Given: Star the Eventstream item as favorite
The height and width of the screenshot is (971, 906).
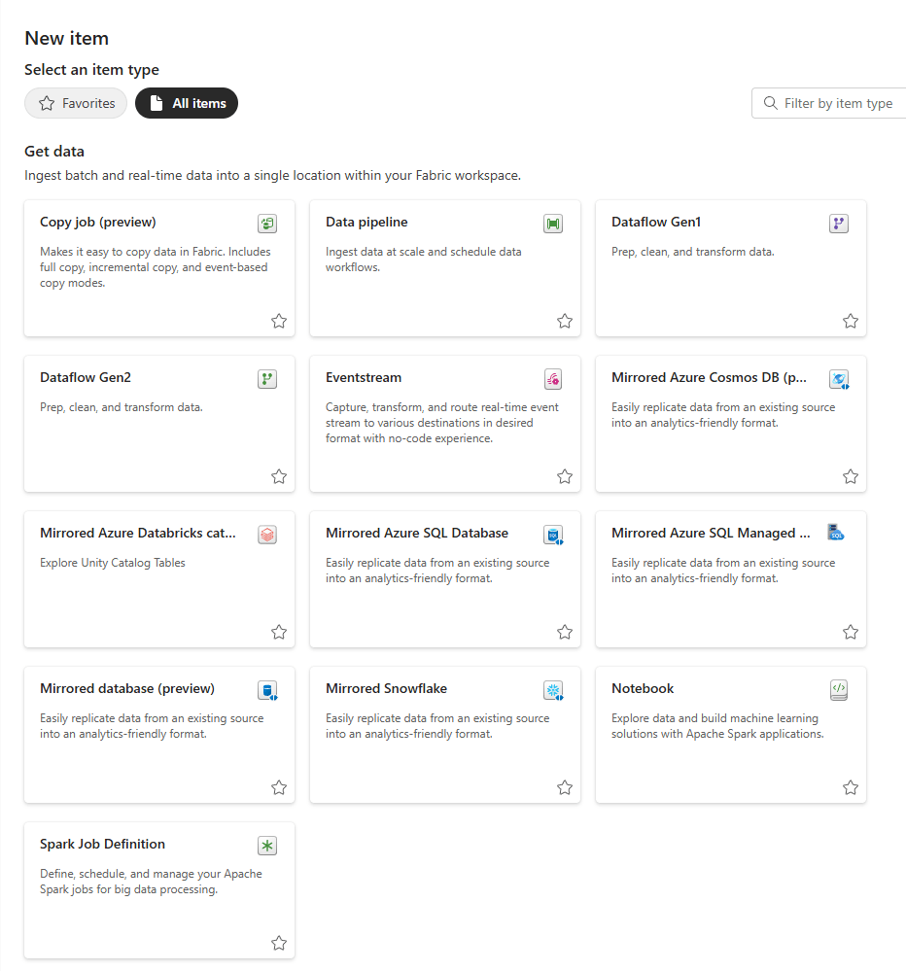Looking at the screenshot, I should click(565, 476).
